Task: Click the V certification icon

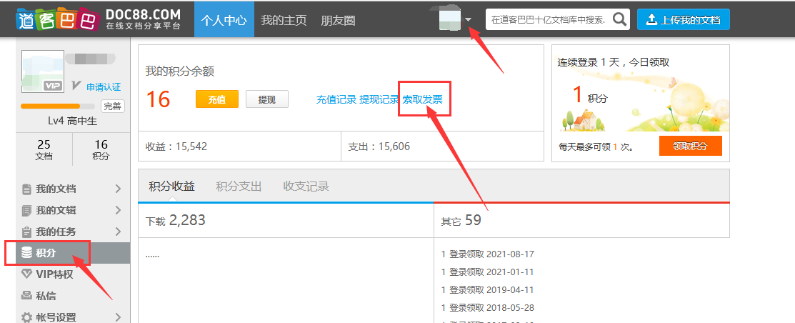Action: point(76,86)
